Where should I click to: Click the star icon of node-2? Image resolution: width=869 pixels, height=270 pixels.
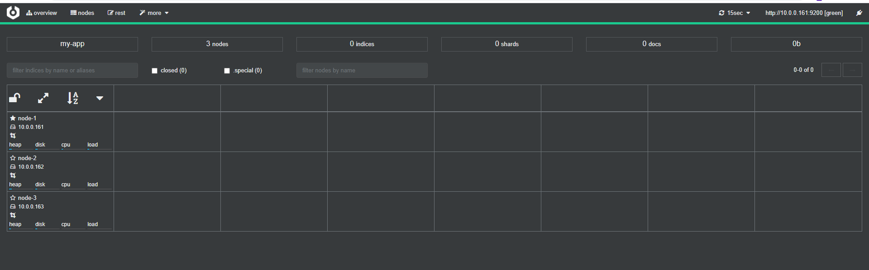coord(13,158)
